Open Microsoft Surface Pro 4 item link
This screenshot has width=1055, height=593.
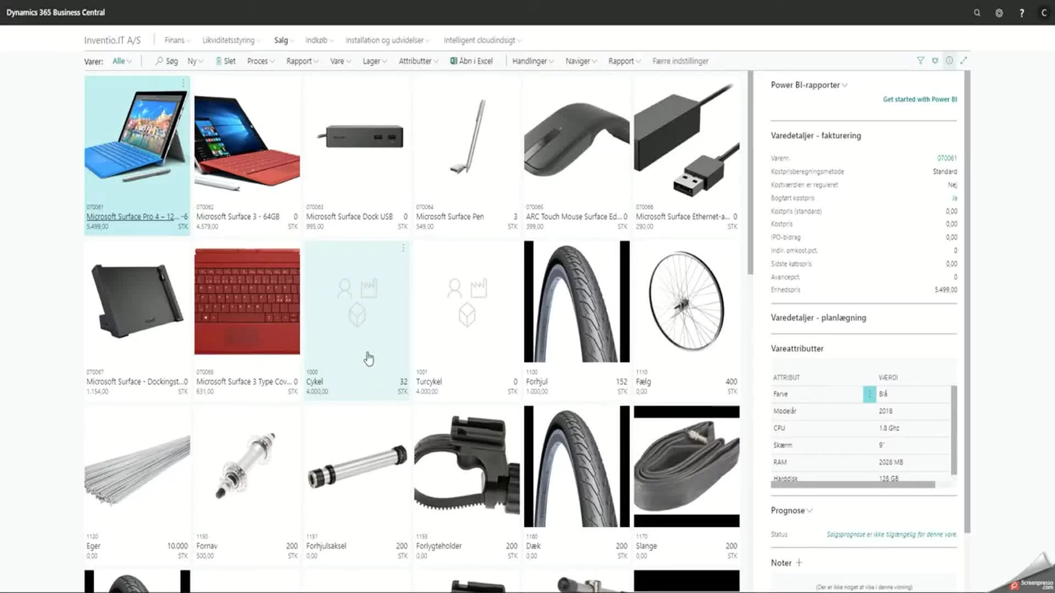132,216
